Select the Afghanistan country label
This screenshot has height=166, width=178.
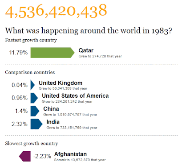(70, 154)
